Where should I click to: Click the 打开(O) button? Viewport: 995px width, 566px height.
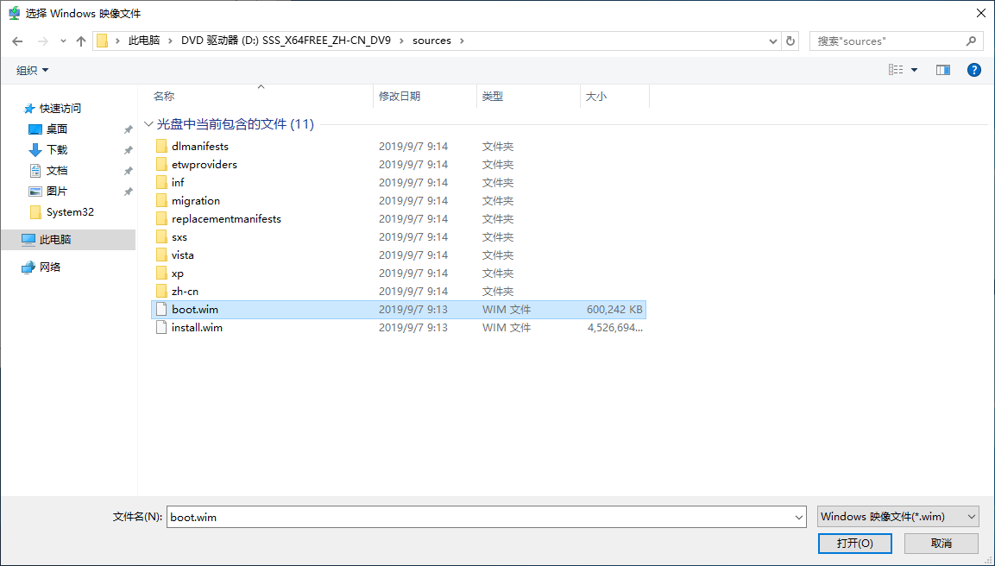pyautogui.click(x=854, y=544)
